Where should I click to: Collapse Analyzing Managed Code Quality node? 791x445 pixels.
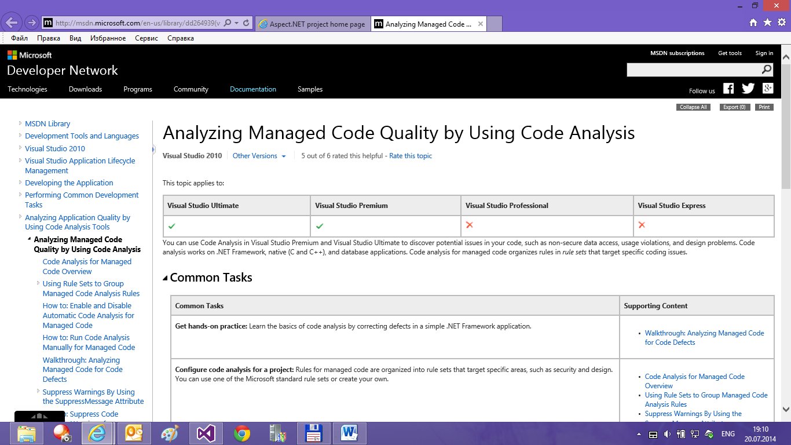[29, 239]
